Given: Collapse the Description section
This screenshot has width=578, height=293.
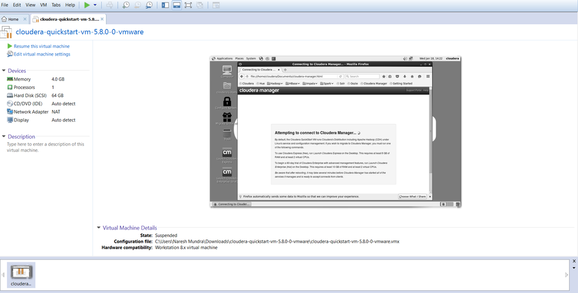Looking at the screenshot, I should (x=4, y=136).
